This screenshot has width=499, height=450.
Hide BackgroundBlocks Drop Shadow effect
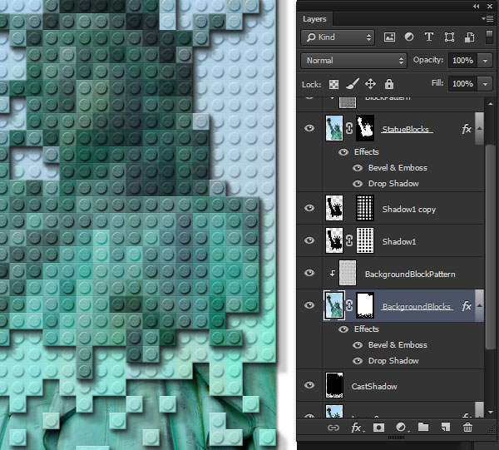coord(358,361)
